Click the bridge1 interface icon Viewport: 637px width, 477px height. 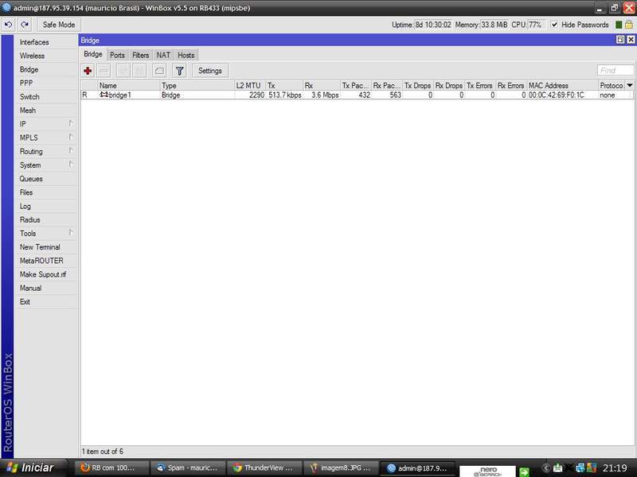[104, 95]
